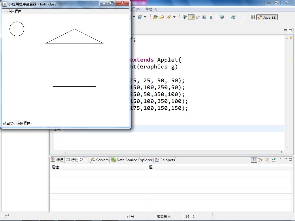
Task: Switch to the Servers tab
Action: (x=100, y=160)
